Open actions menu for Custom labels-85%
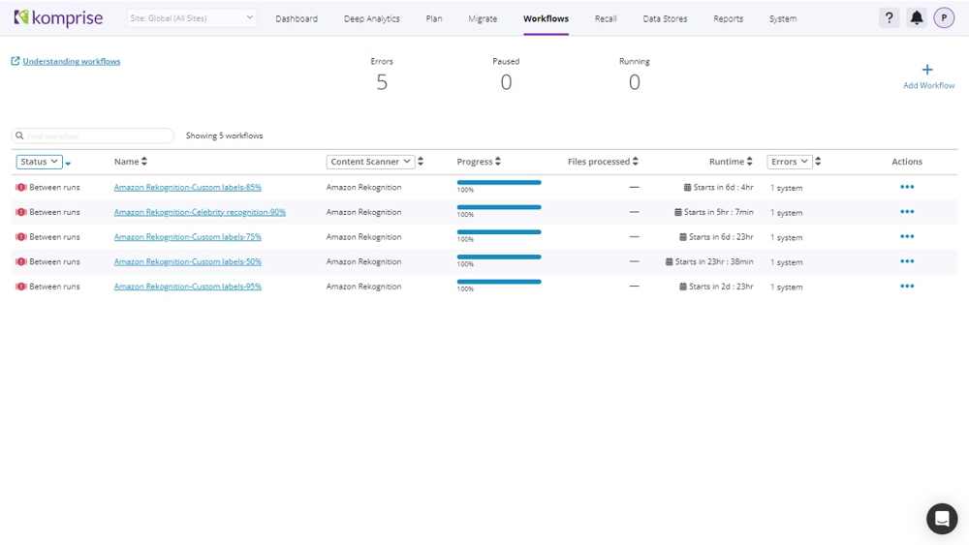Viewport: 969px width, 545px height. (x=907, y=187)
